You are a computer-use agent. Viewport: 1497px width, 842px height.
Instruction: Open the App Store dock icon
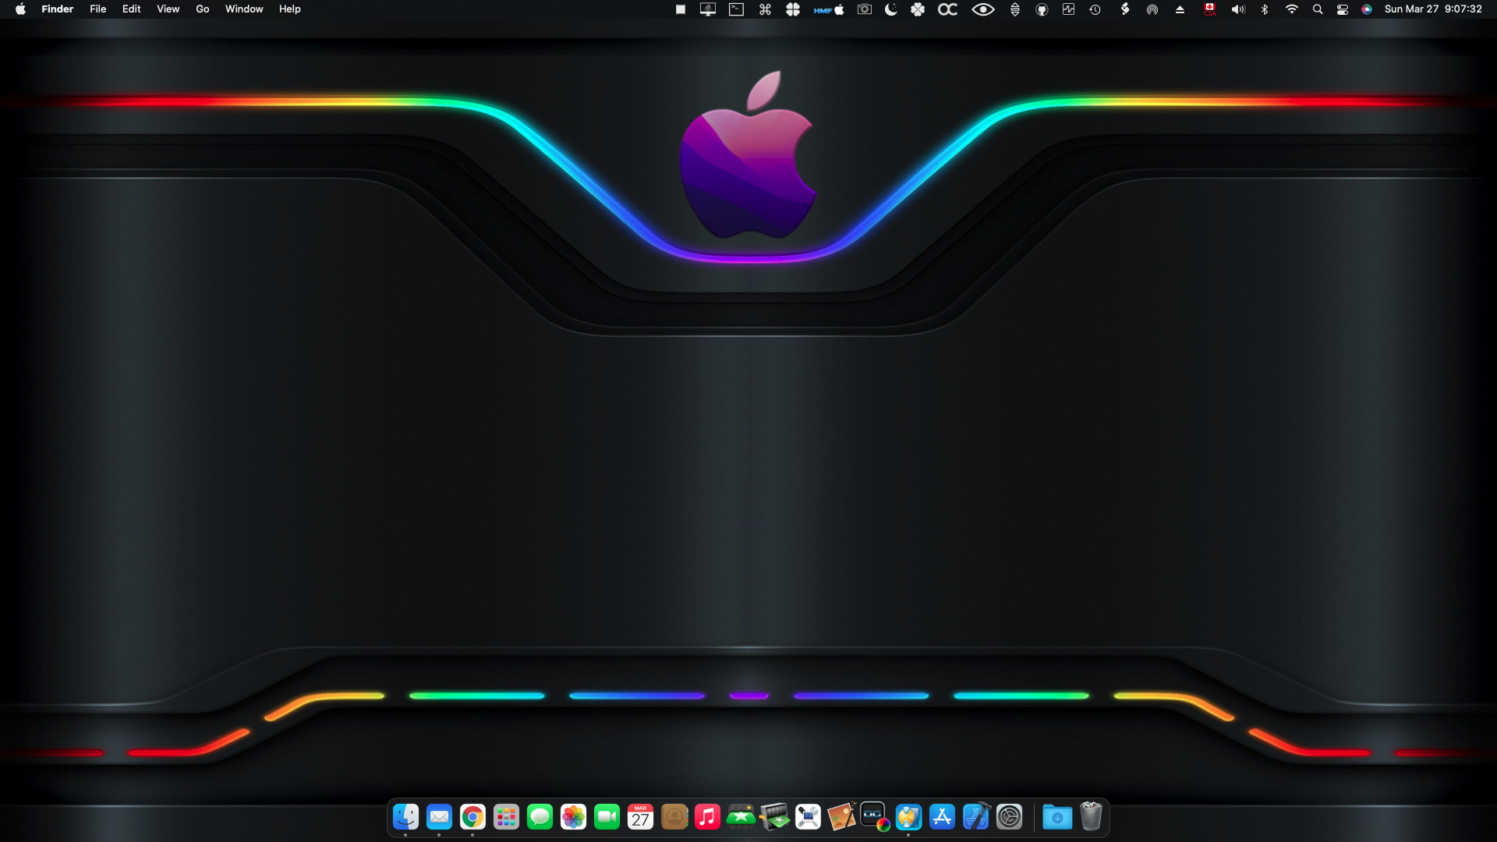click(x=942, y=817)
